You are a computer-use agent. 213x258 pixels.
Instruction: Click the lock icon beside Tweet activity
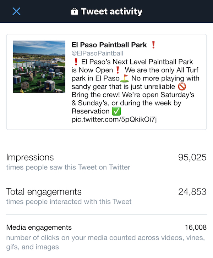point(74,11)
